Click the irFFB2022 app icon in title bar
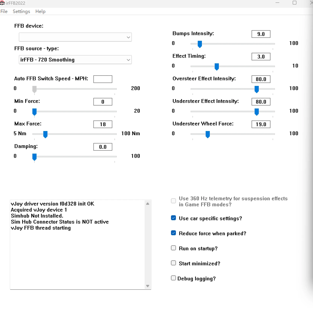 [2, 3]
